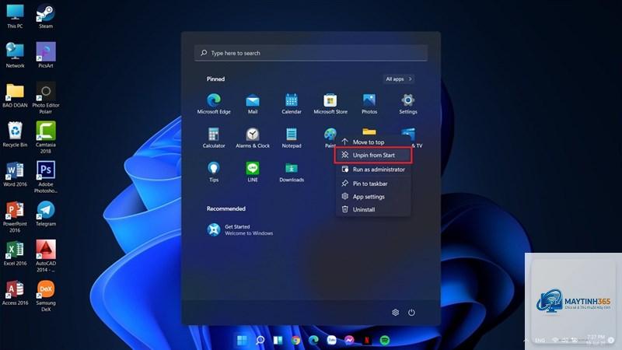Expand the All apps list
This screenshot has height=350, width=622.
coord(399,79)
